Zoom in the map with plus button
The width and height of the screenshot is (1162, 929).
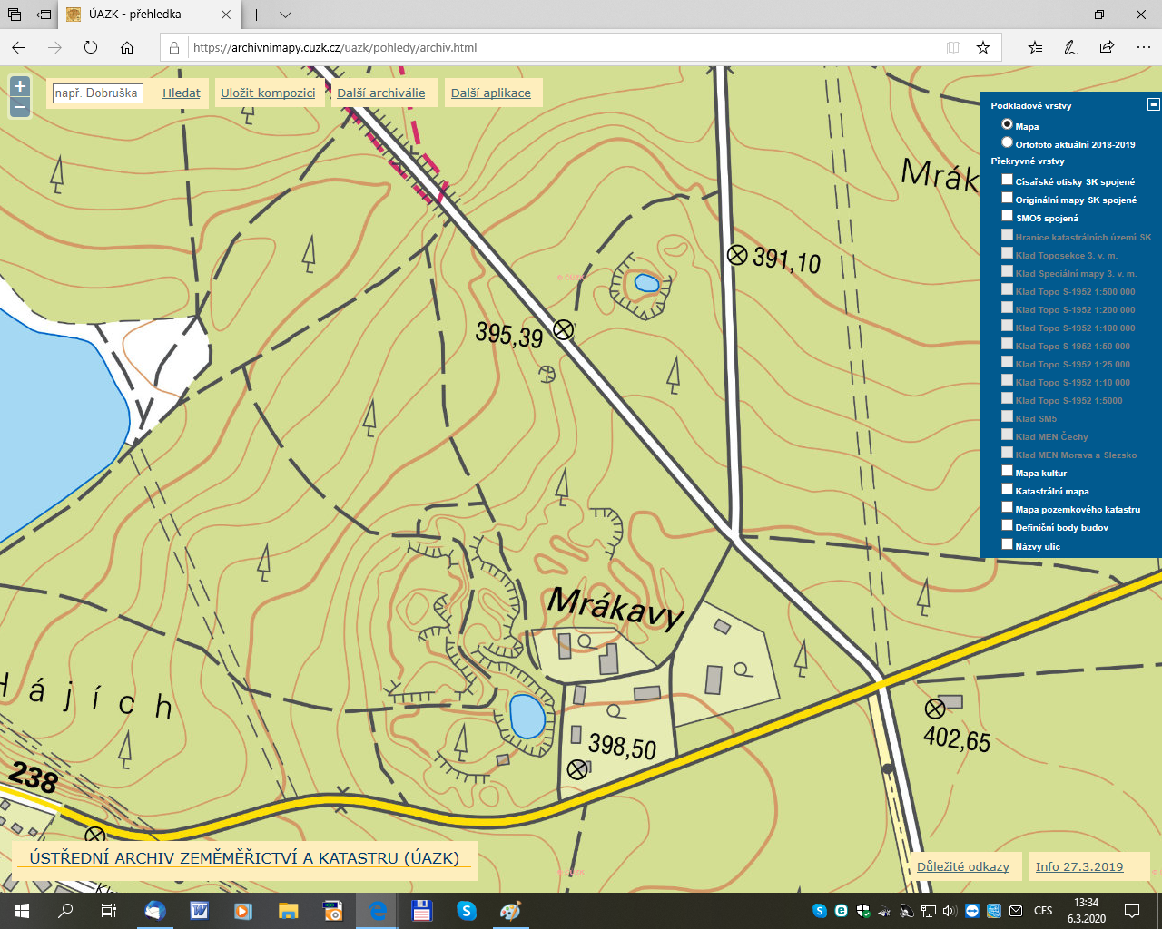click(x=20, y=86)
